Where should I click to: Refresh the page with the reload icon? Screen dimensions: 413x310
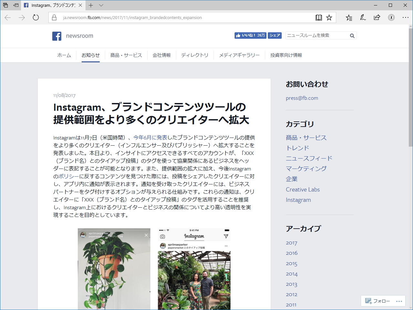pos(36,18)
